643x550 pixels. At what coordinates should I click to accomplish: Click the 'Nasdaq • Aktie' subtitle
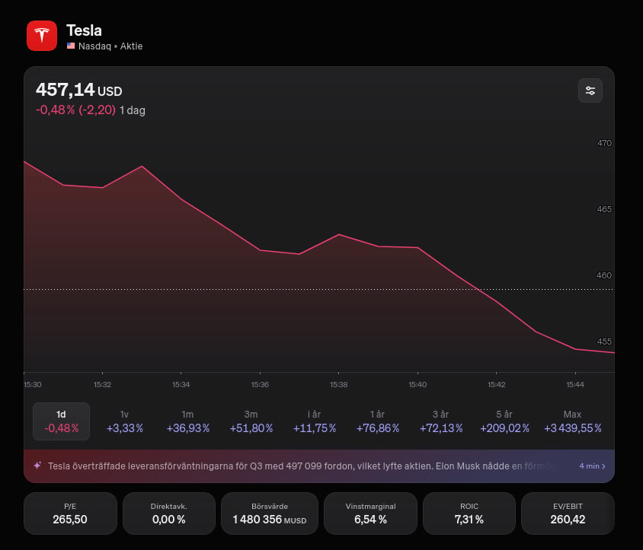(110, 46)
